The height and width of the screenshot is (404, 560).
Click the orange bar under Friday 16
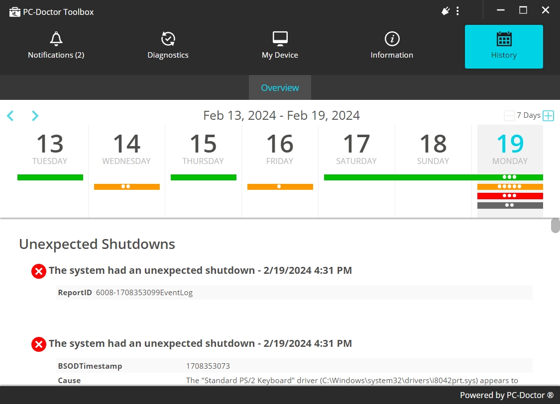[x=280, y=186]
